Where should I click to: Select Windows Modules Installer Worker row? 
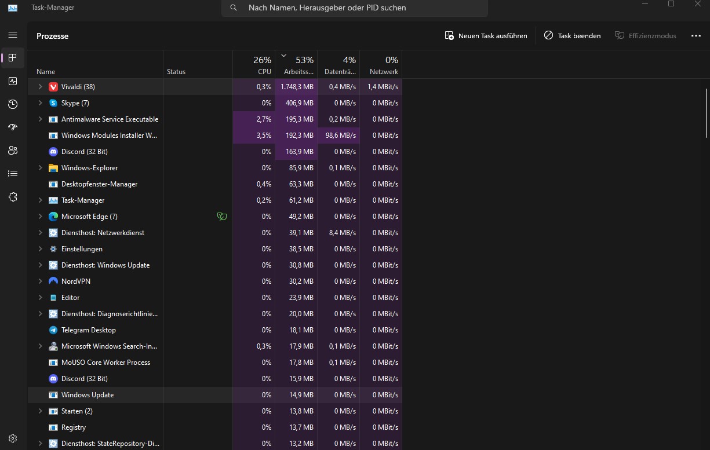click(215, 136)
